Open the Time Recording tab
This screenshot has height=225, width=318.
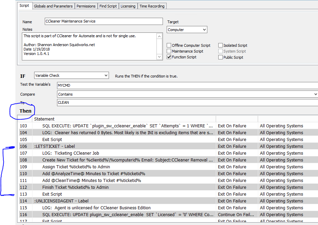[152, 6]
